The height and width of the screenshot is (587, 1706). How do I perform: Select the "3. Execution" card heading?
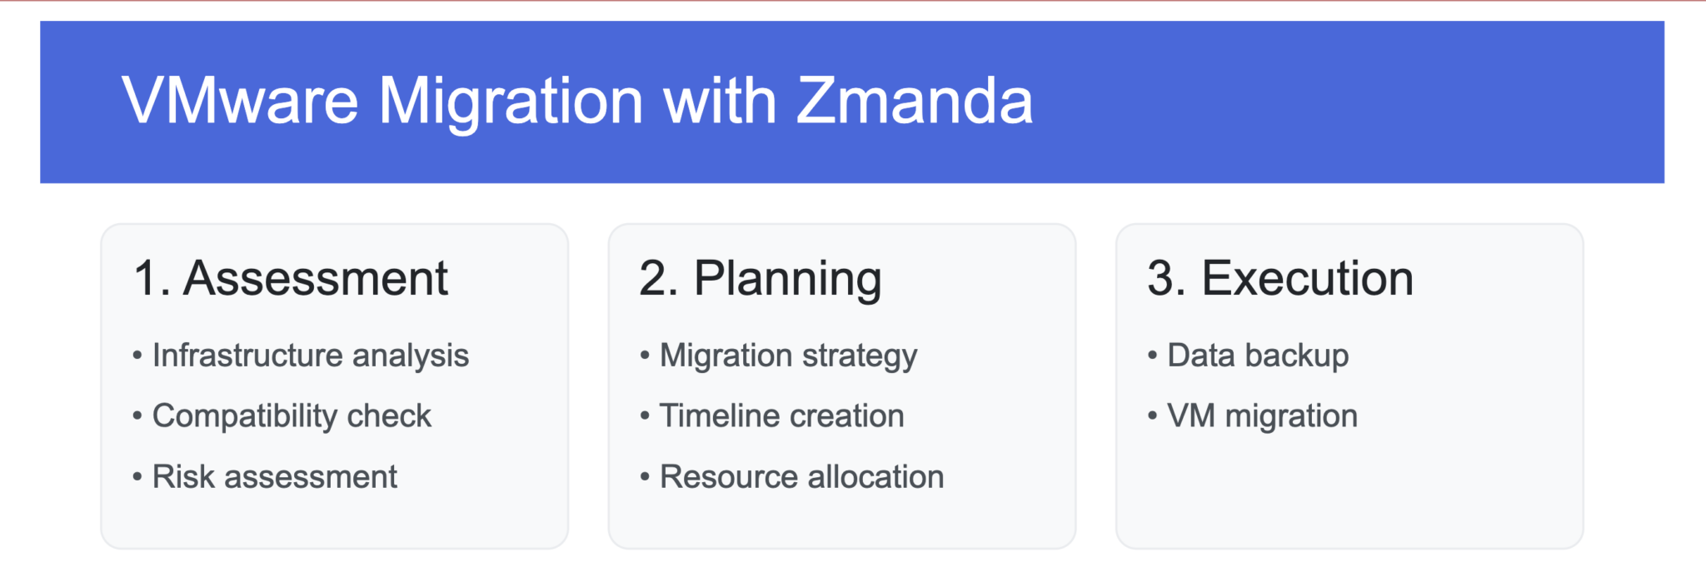tap(1280, 278)
